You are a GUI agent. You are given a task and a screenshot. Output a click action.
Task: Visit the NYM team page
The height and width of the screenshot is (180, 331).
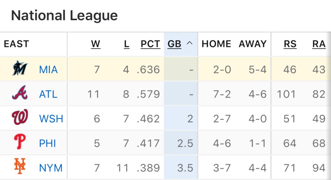point(51,168)
